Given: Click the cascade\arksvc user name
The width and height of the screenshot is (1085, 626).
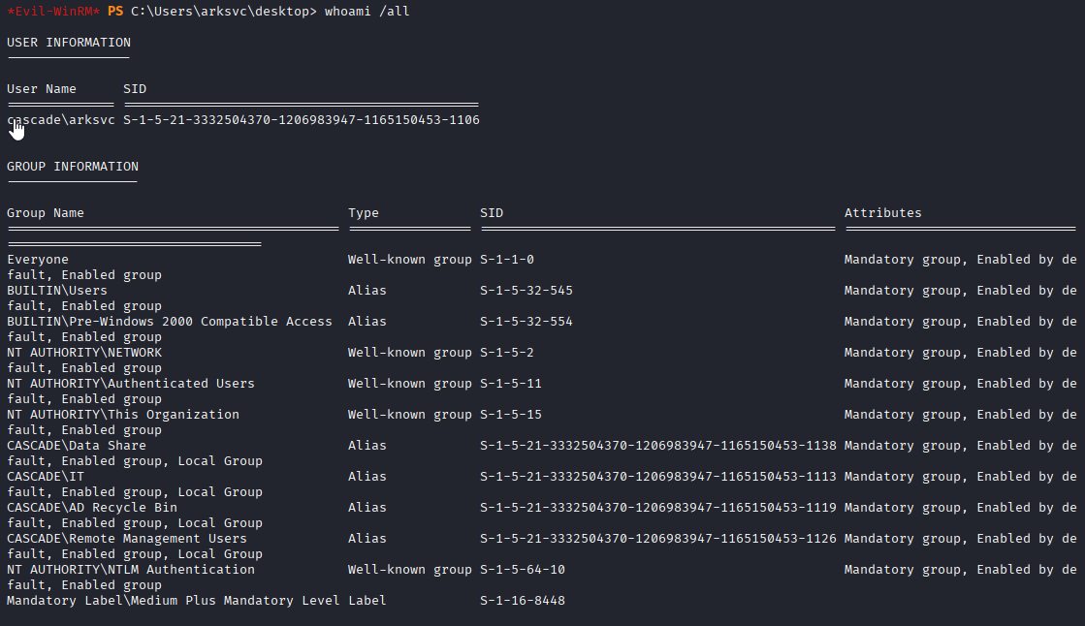Looking at the screenshot, I should 61,119.
